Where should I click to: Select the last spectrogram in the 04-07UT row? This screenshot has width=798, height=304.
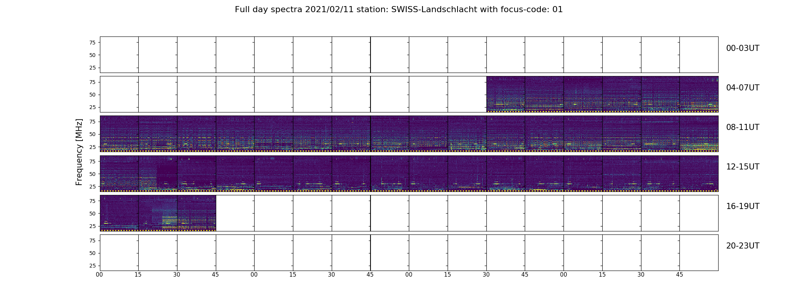pyautogui.click(x=699, y=94)
